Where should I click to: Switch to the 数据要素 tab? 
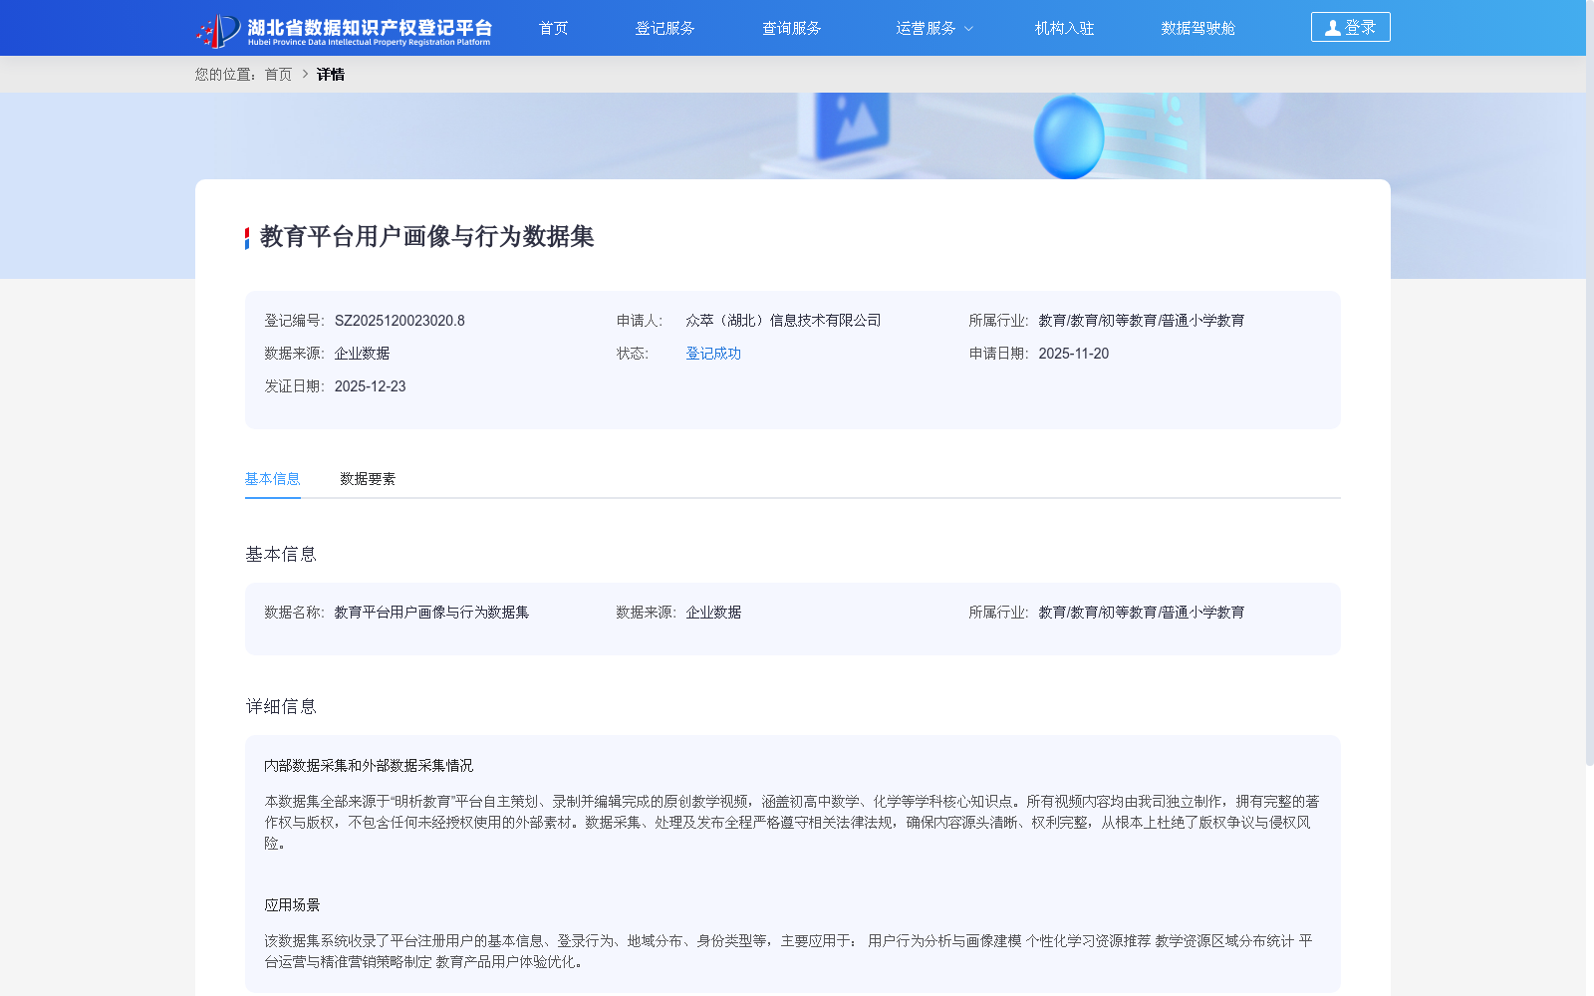[x=367, y=479]
